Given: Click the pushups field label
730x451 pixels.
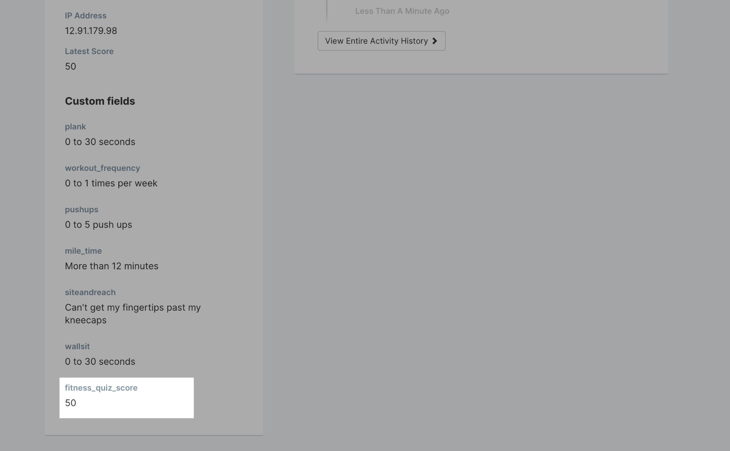Looking at the screenshot, I should pos(81,210).
